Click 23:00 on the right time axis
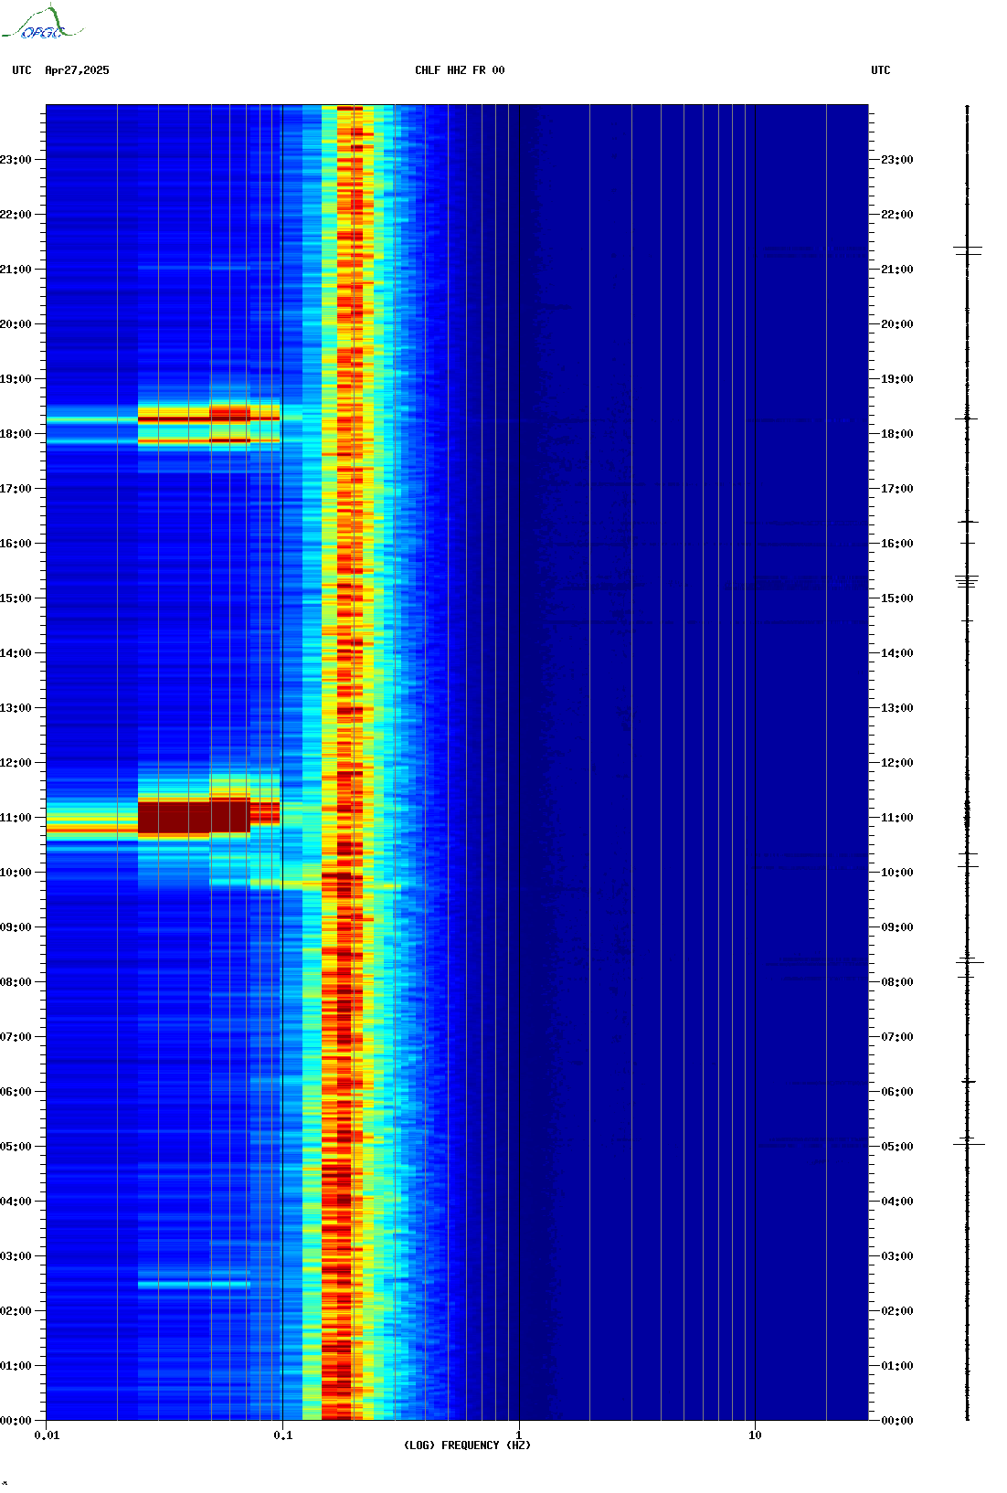 click(897, 160)
